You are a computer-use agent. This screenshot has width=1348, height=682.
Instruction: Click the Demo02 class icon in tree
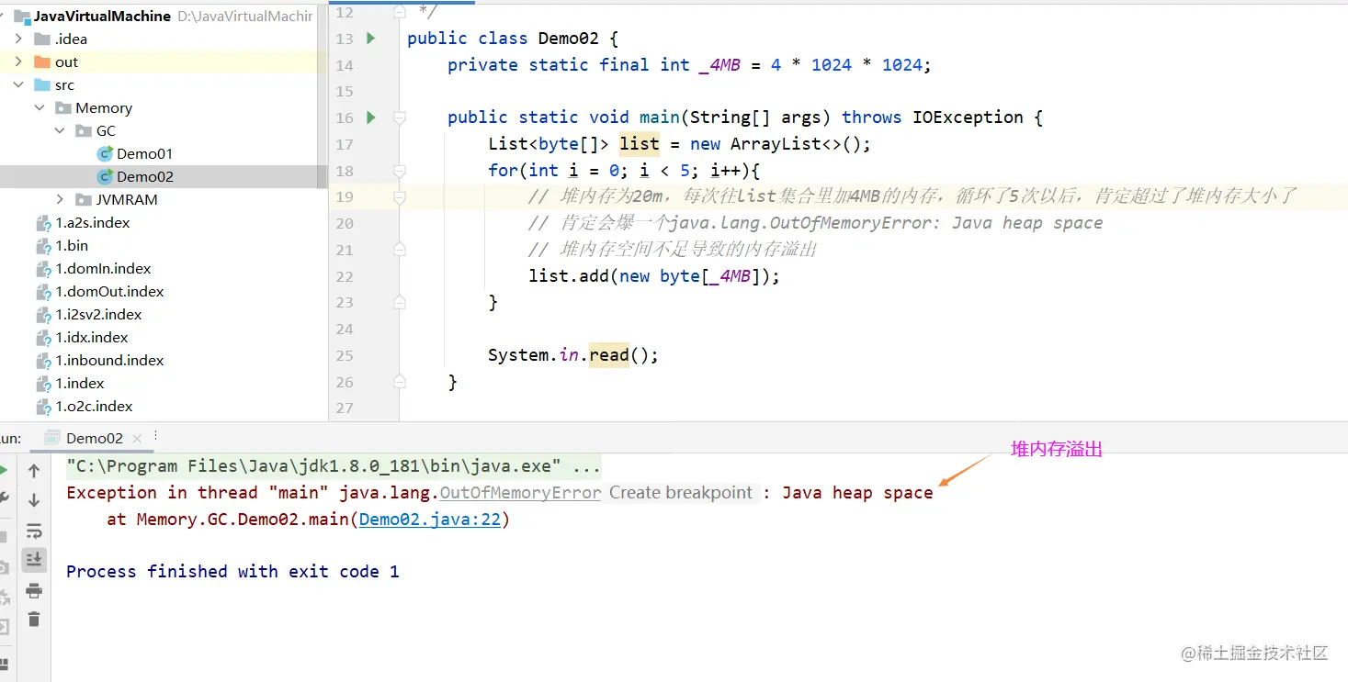point(105,176)
